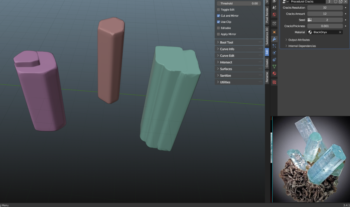Click the Cracks Amount value field

tap(325, 14)
